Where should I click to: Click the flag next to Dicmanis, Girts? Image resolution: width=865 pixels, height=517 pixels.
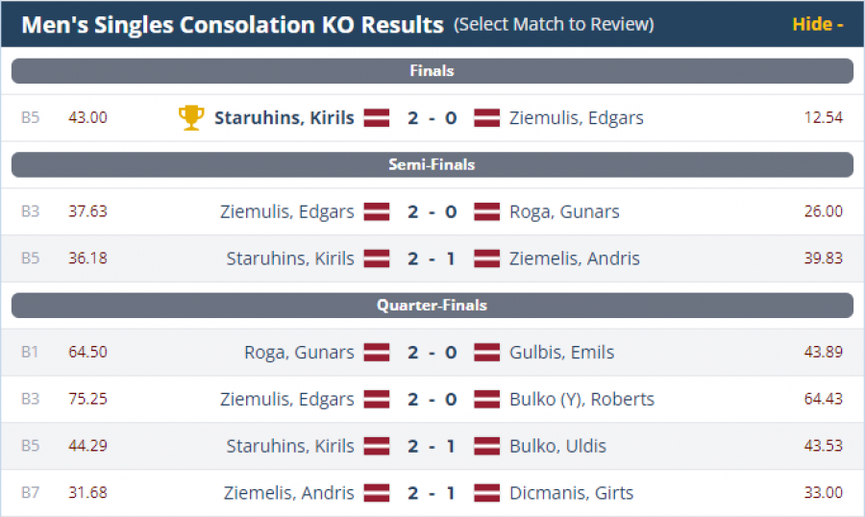pos(487,493)
